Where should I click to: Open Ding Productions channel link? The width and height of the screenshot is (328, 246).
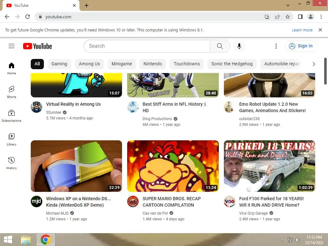tap(157, 119)
